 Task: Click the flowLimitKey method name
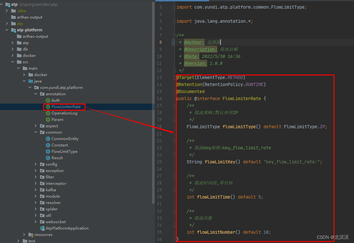[x=220, y=162]
